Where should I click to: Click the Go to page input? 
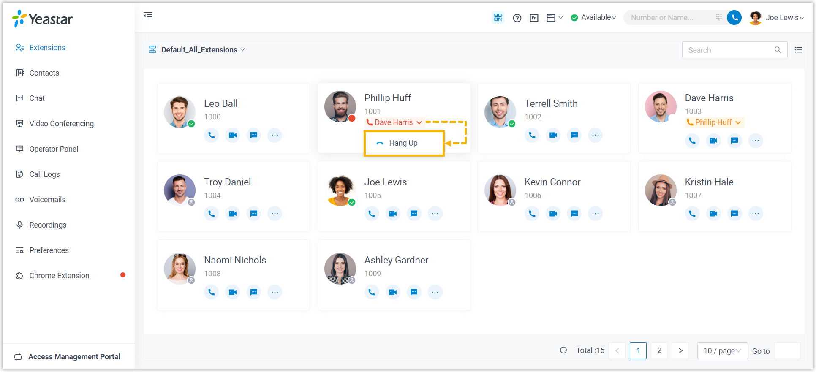click(x=787, y=351)
